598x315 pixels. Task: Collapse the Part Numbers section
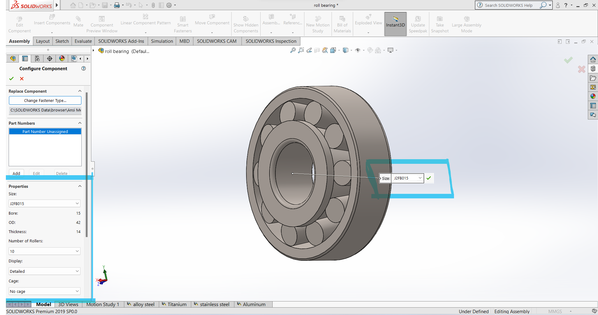[80, 123]
